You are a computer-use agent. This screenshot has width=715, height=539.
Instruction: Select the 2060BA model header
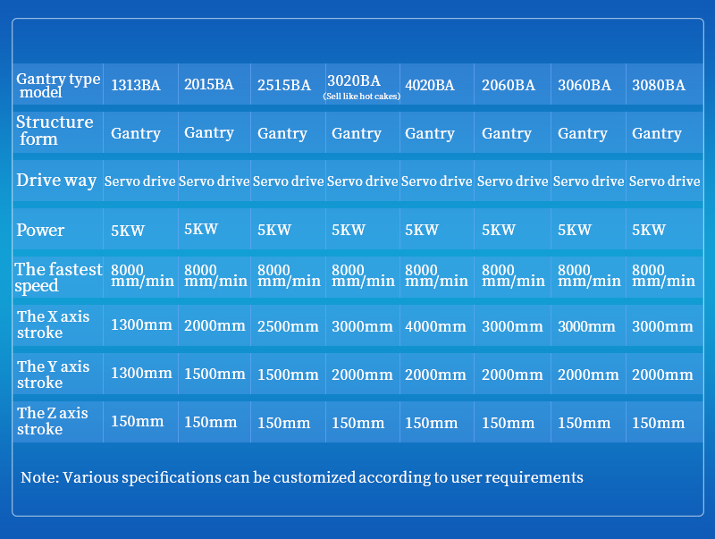click(x=509, y=85)
